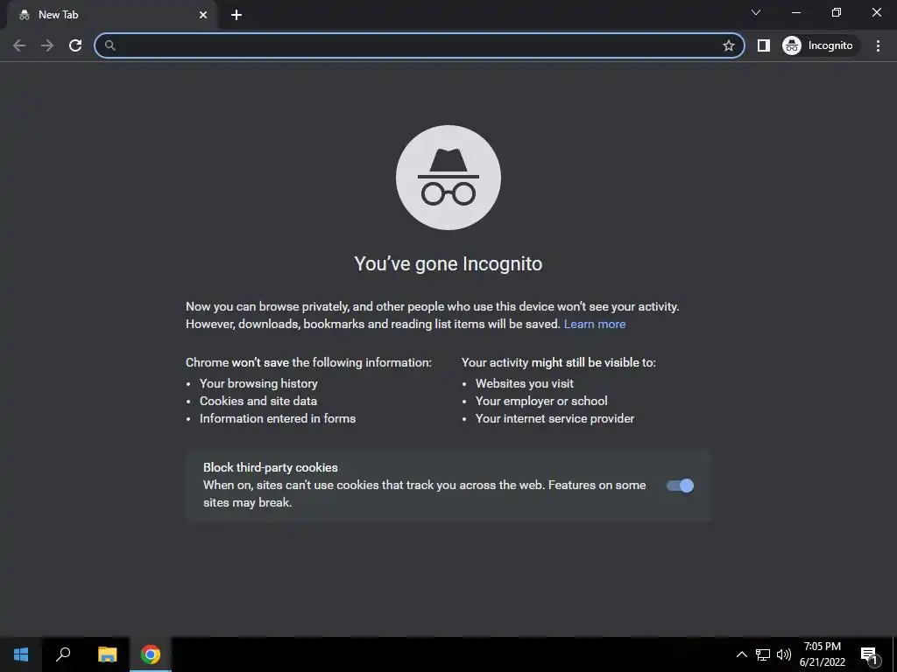
Task: Click the Chrome taskbar icon
Action: [151, 654]
